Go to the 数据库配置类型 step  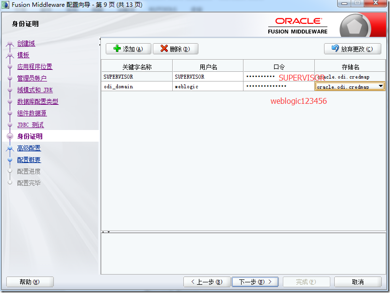point(38,101)
